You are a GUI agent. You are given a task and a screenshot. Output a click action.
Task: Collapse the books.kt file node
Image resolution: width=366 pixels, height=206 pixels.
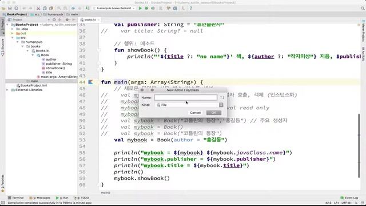tap(27, 51)
